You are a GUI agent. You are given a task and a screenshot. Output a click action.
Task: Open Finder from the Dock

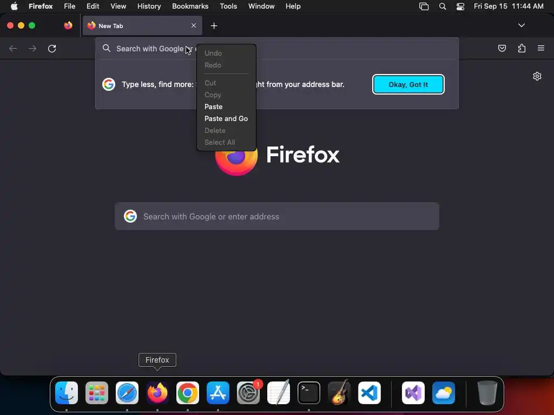(67, 393)
